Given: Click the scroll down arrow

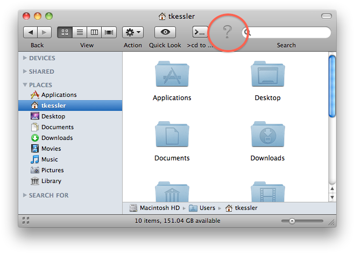Looking at the screenshot, I should (332, 197).
